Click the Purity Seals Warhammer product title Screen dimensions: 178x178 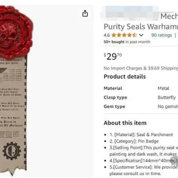pyautogui.click(x=141, y=27)
